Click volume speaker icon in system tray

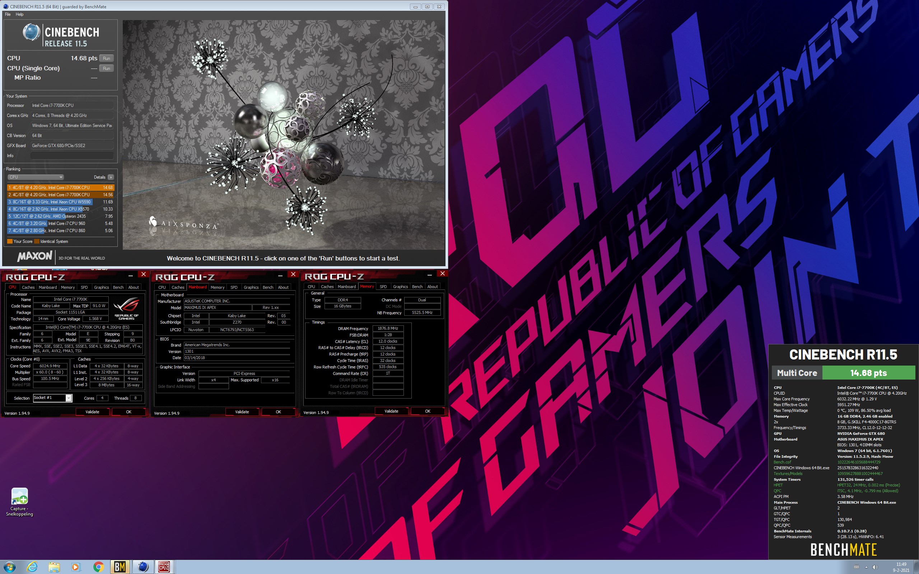coord(875,567)
